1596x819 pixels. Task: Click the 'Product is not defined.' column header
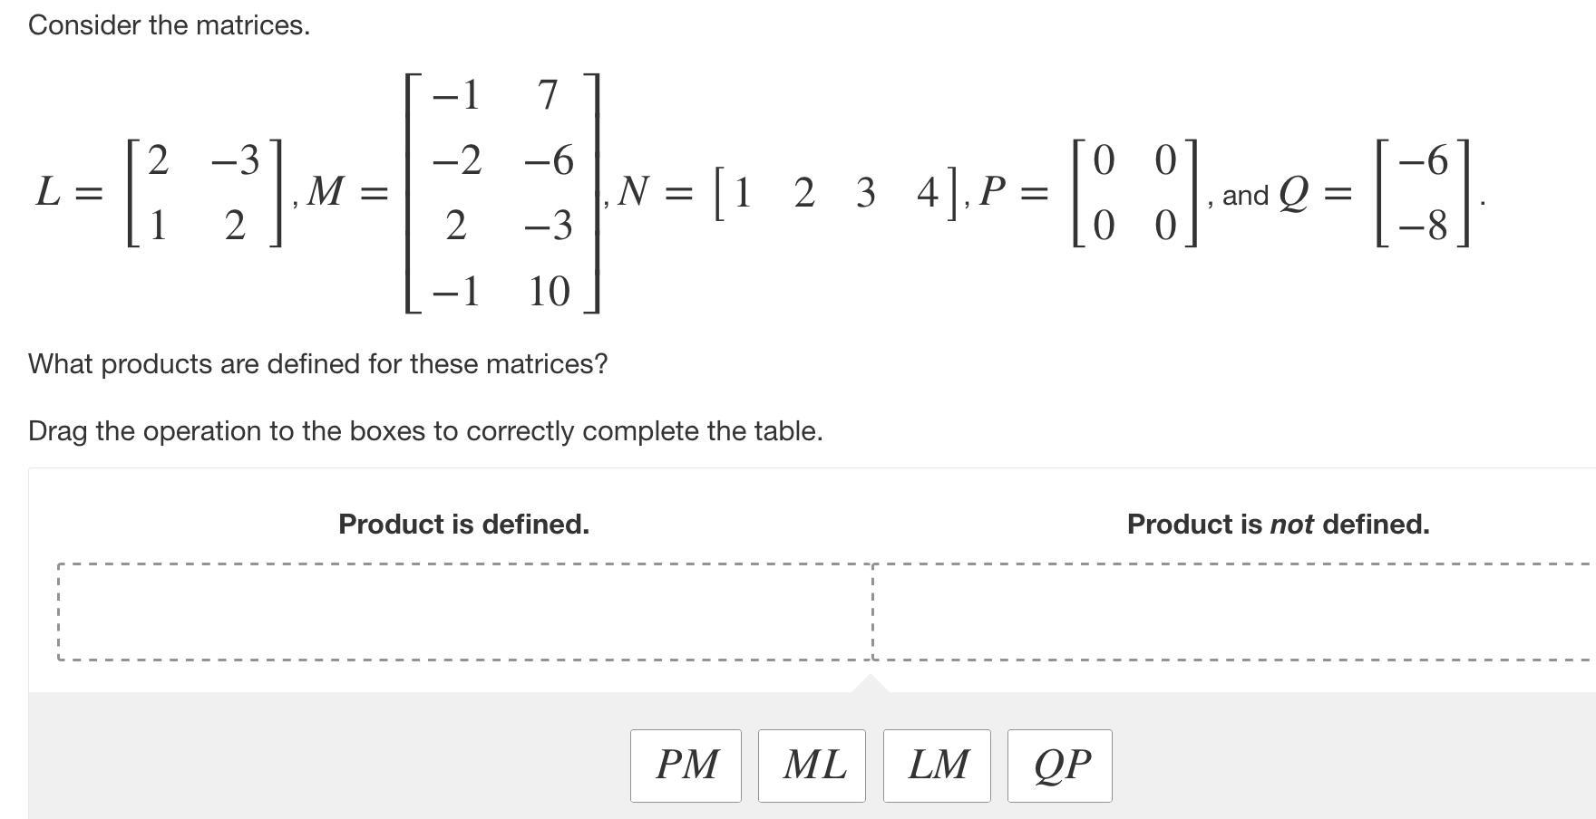click(1278, 524)
